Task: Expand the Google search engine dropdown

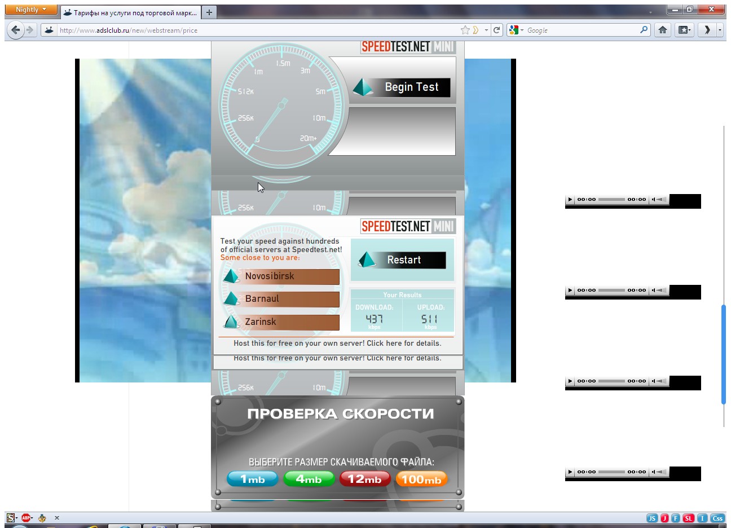Action: pyautogui.click(x=516, y=30)
